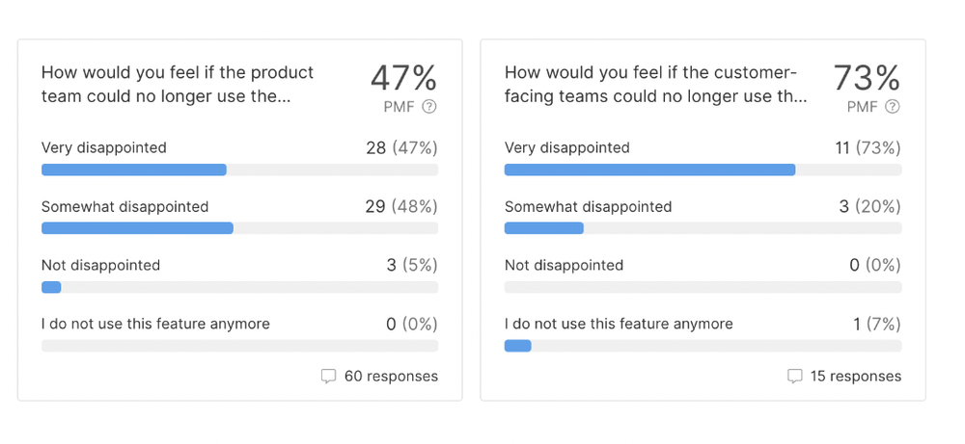The width and height of the screenshot is (965, 444).
Task: Click the Somewhat disappointed bar at 20%
Action: 544,228
